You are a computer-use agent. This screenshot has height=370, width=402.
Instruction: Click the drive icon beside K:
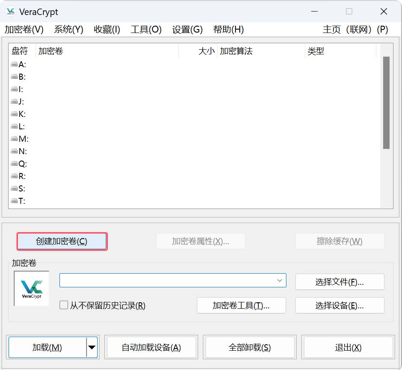tap(14, 114)
